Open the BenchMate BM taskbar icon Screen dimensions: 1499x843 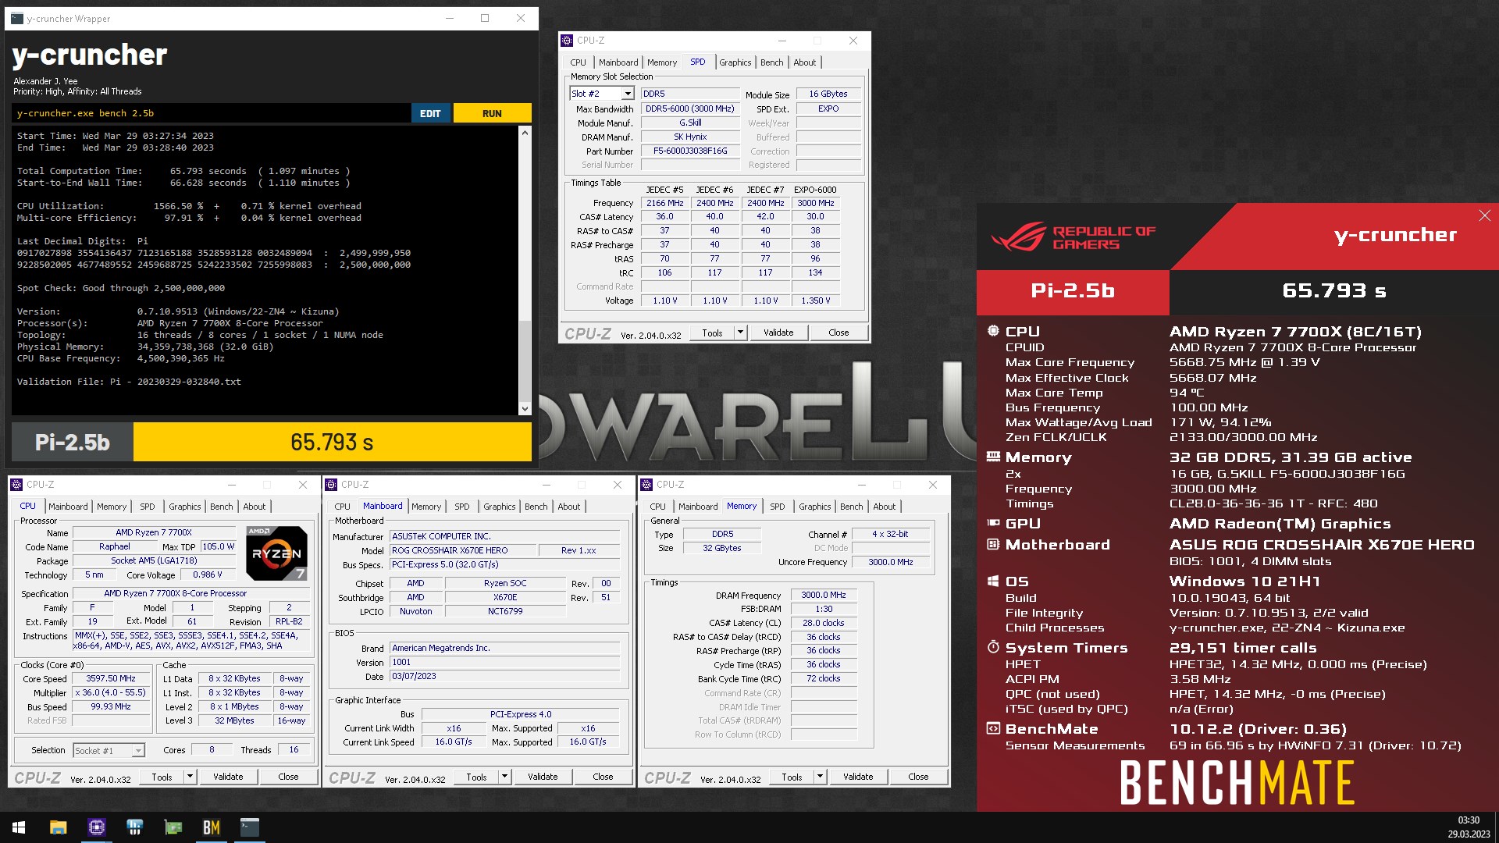point(211,827)
